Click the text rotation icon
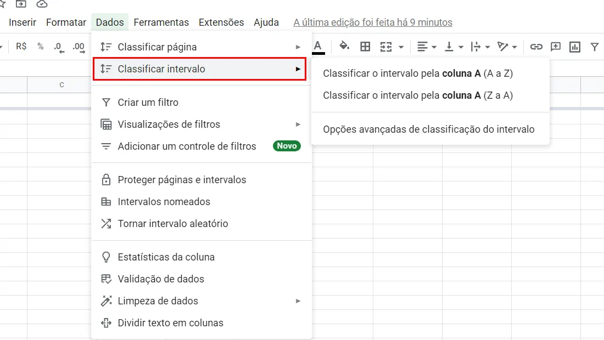Viewport: 604px width, 340px height. 502,47
